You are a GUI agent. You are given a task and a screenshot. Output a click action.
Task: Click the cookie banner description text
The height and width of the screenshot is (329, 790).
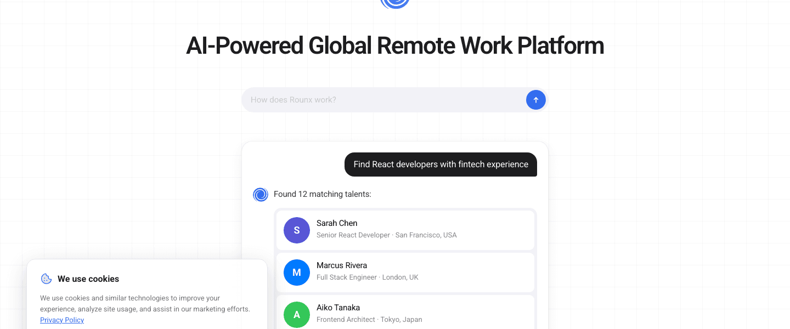click(145, 304)
